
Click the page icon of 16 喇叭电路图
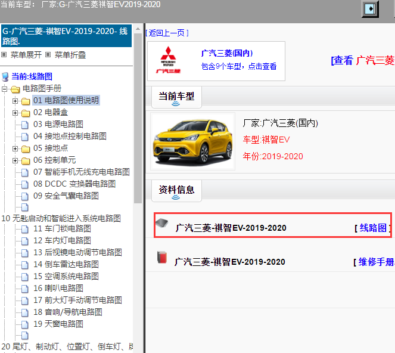(x=24, y=289)
